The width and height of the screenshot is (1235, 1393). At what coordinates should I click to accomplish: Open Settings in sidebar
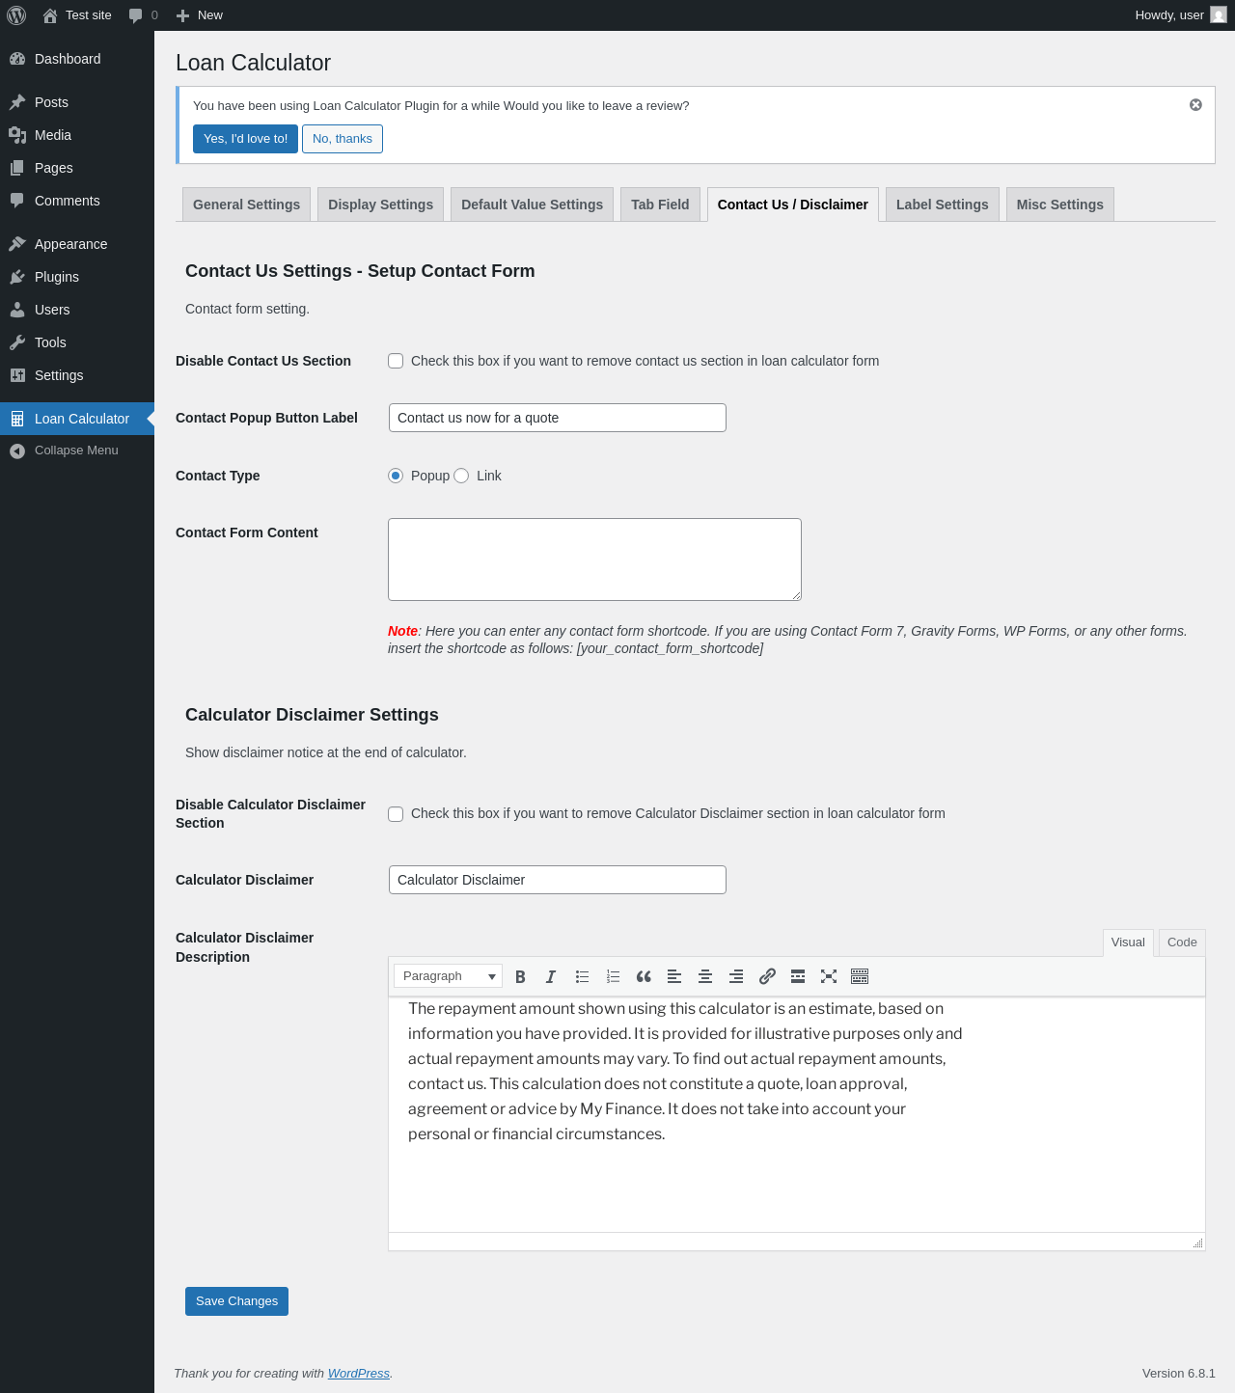[77, 375]
